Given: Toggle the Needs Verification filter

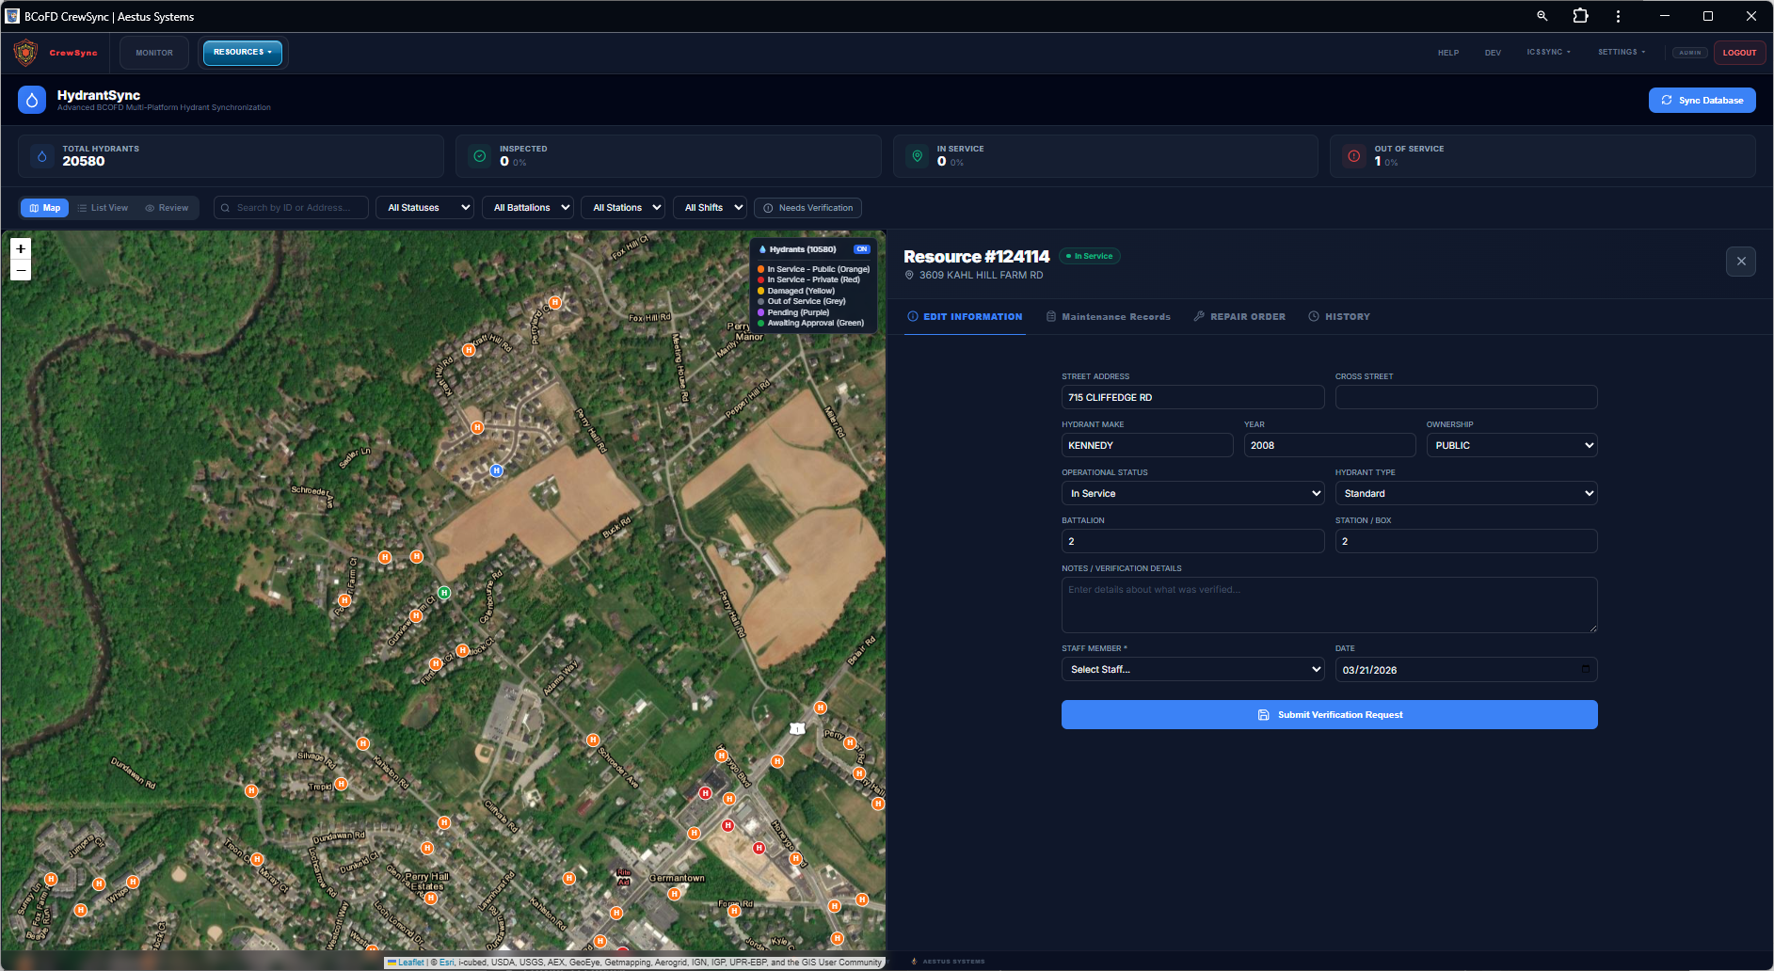Looking at the screenshot, I should click(807, 208).
